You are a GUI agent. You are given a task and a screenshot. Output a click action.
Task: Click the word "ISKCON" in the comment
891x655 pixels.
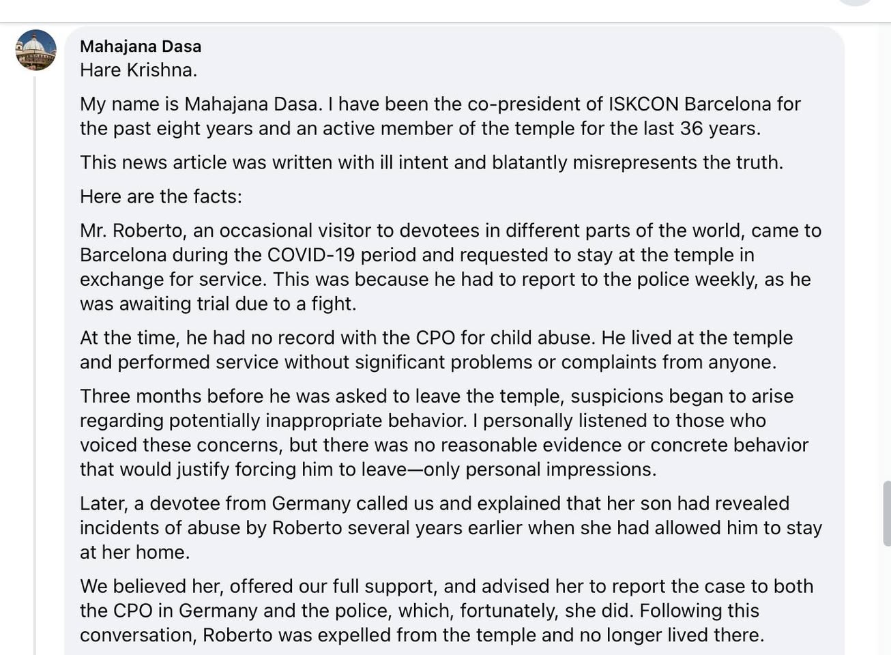pos(643,104)
